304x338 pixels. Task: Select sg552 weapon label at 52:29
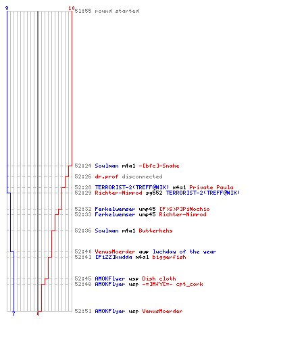(x=154, y=193)
